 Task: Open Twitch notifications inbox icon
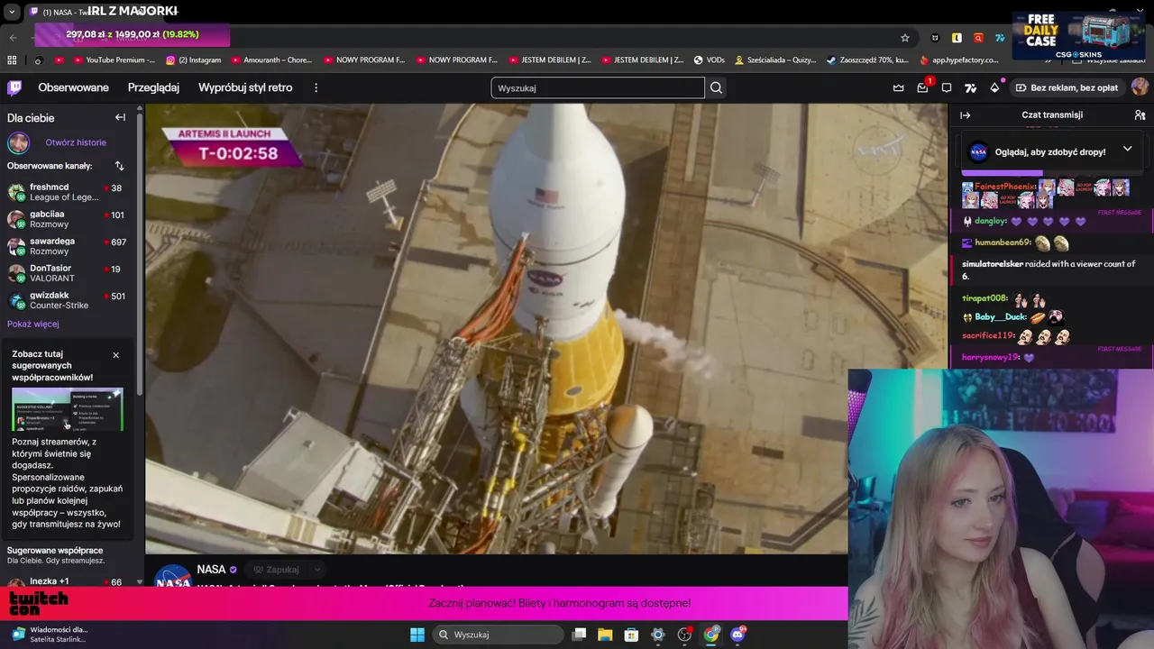[x=922, y=87]
